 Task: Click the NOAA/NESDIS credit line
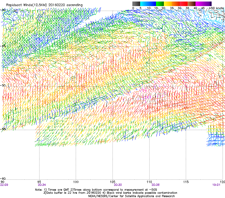pos(131,196)
